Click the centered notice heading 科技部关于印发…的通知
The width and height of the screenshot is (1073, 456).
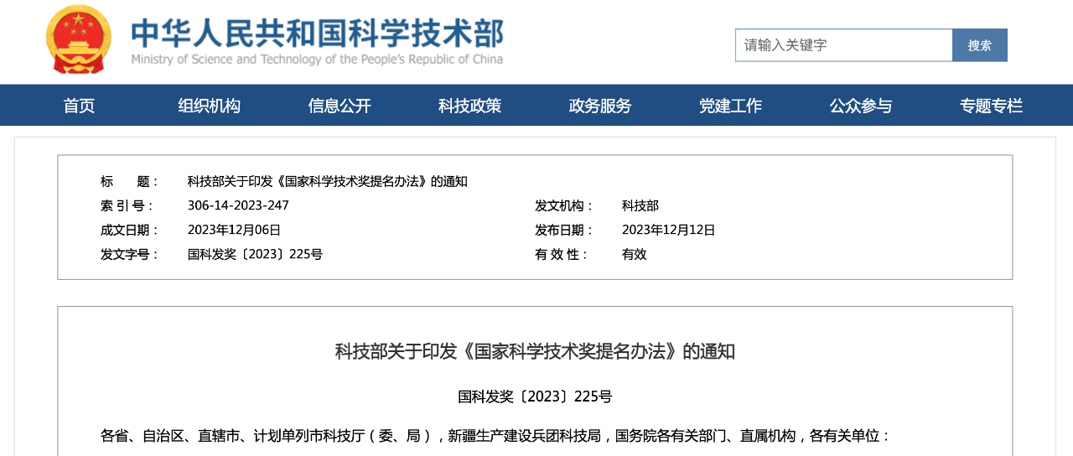[535, 351]
